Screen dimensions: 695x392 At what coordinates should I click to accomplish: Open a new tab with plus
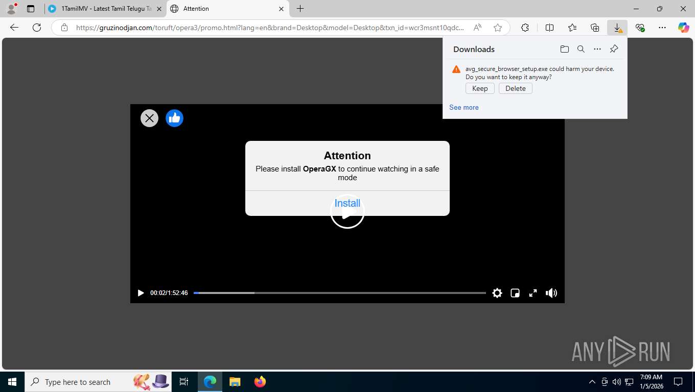300,9
